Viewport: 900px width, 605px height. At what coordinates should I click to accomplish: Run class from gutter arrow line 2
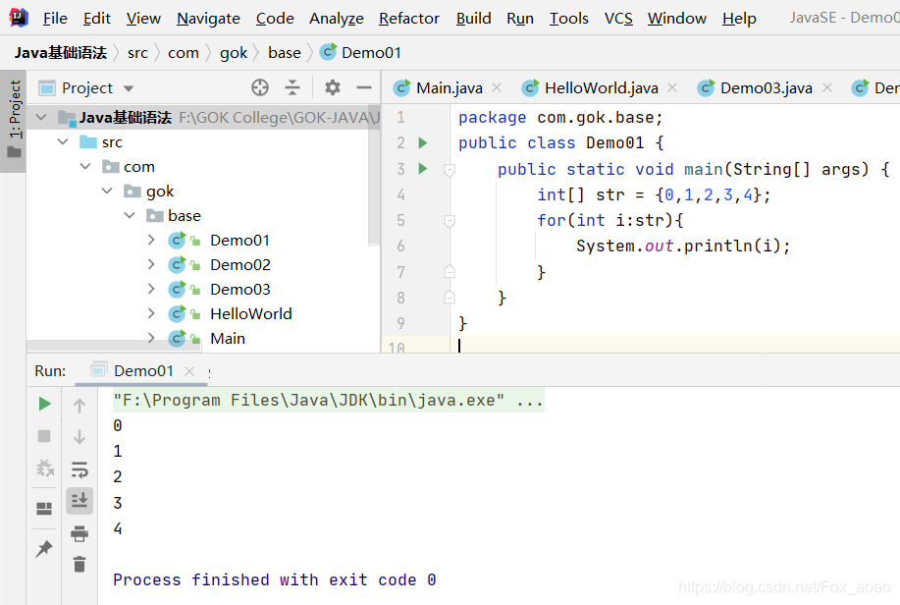tap(423, 142)
